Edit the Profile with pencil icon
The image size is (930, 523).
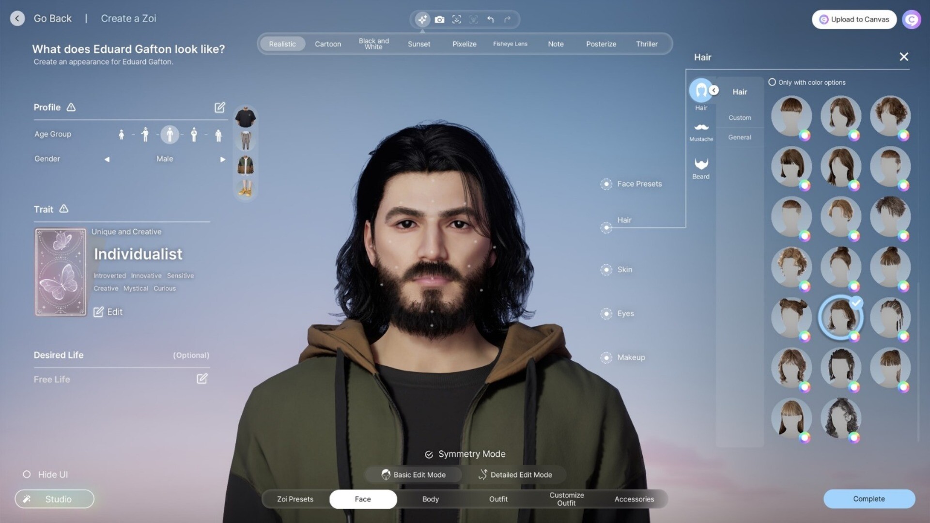[220, 107]
